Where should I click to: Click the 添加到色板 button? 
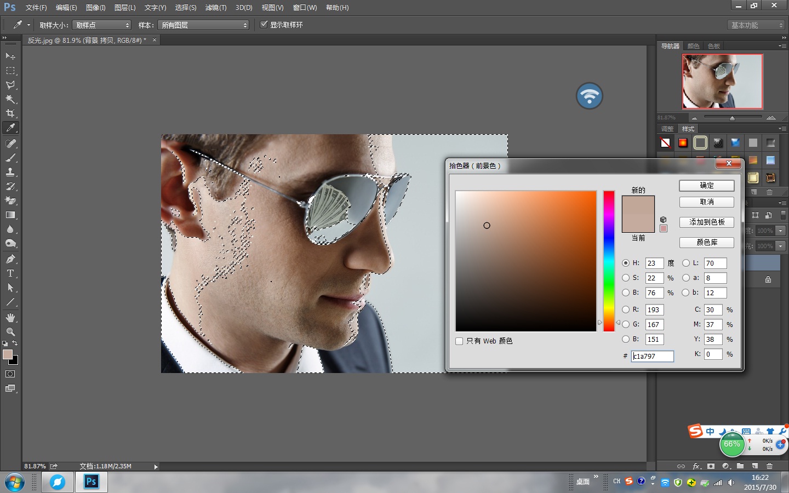pos(706,222)
